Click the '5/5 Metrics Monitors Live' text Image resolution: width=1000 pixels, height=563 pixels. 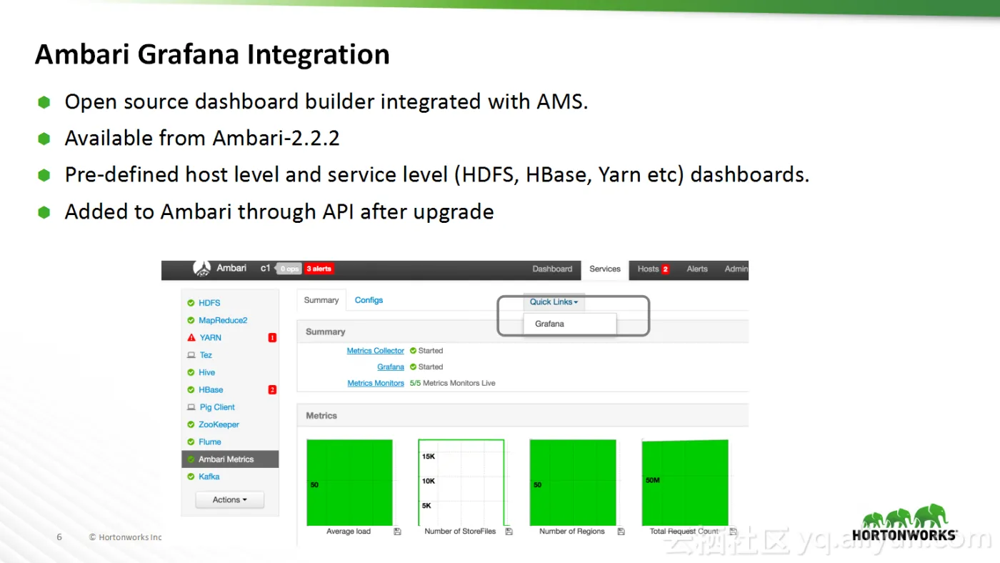click(452, 384)
